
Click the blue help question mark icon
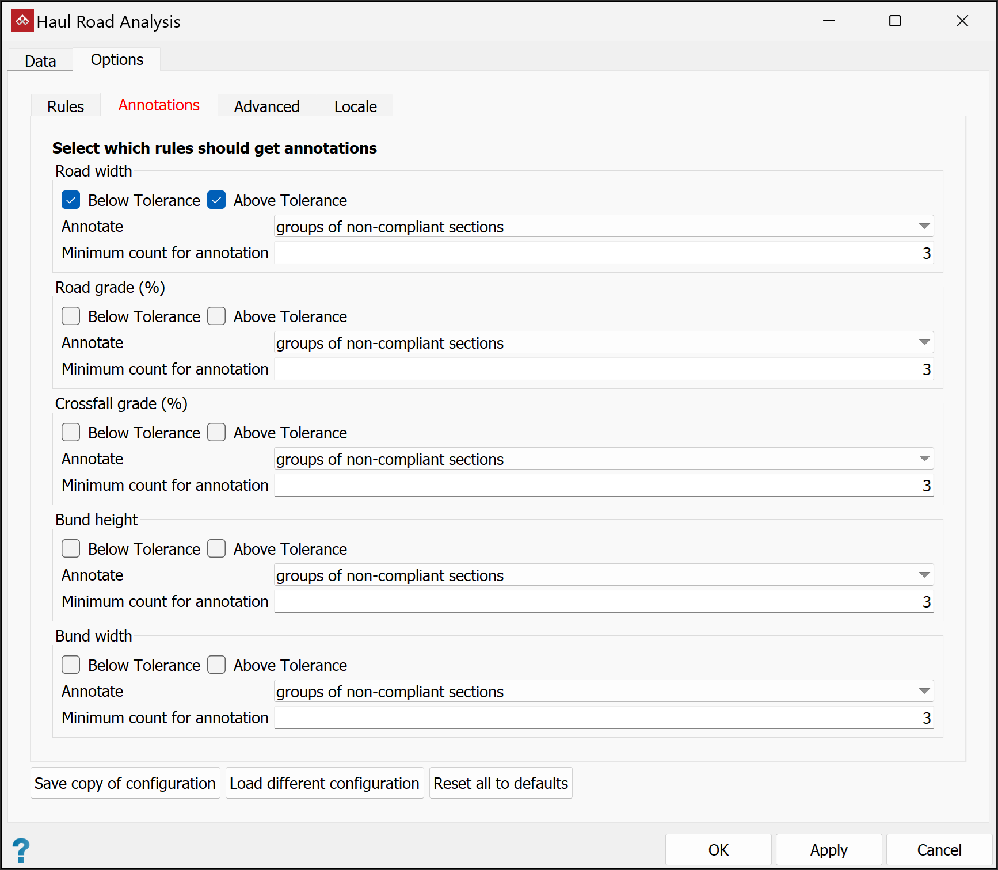21,850
